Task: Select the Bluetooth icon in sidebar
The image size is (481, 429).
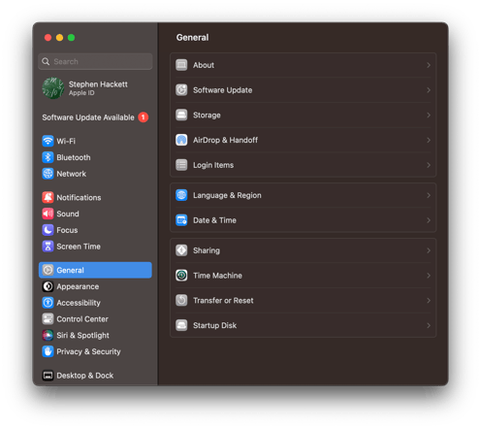Action: [x=48, y=157]
